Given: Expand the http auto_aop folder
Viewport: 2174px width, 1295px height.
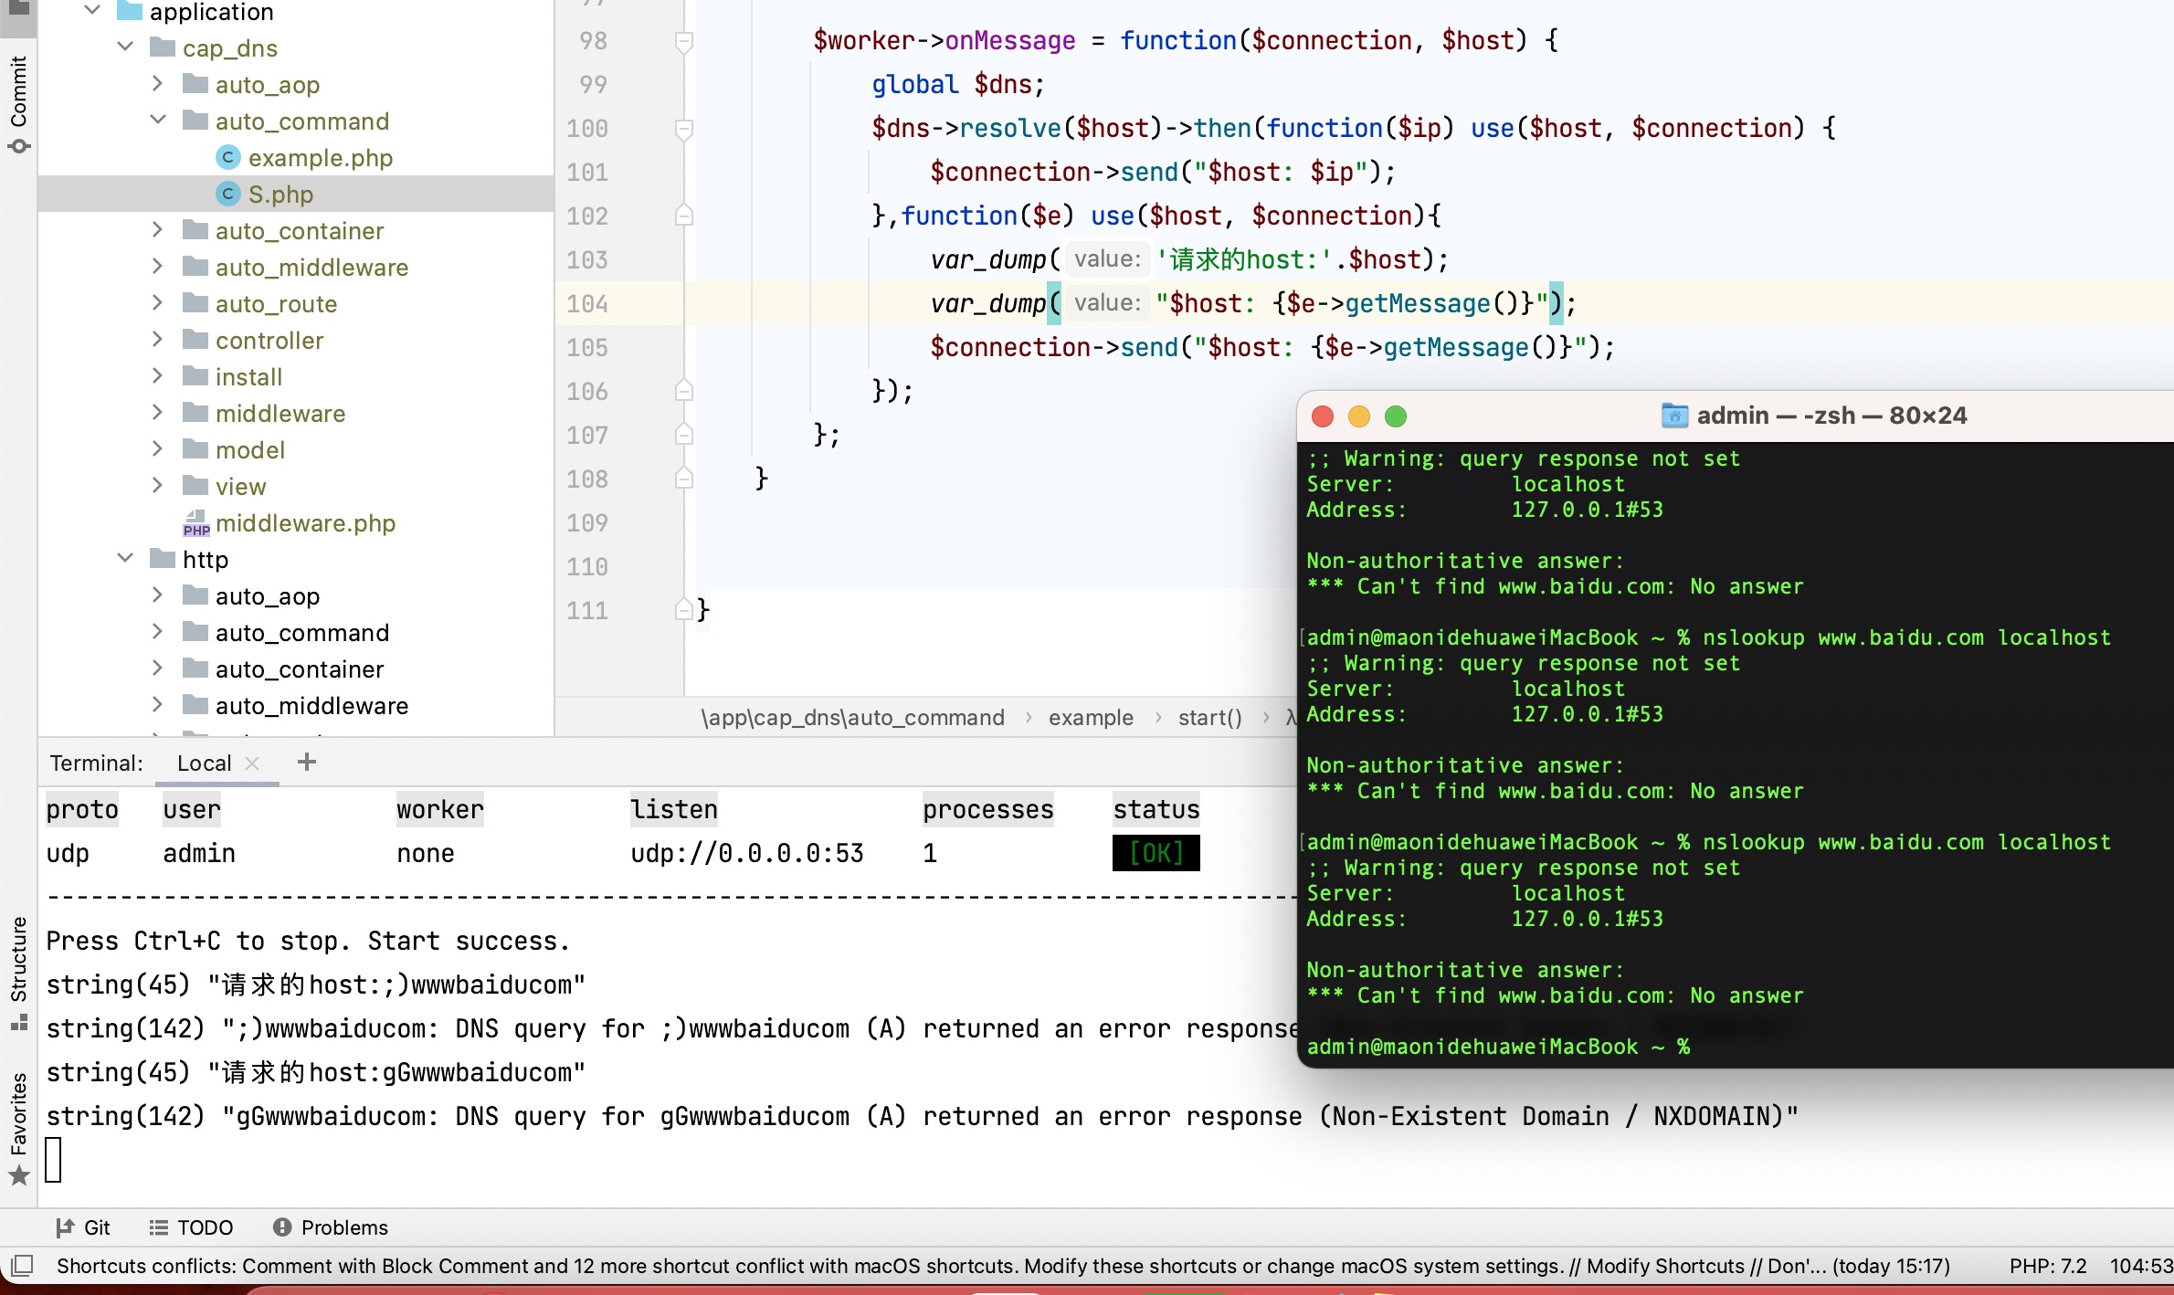Looking at the screenshot, I should (157, 595).
